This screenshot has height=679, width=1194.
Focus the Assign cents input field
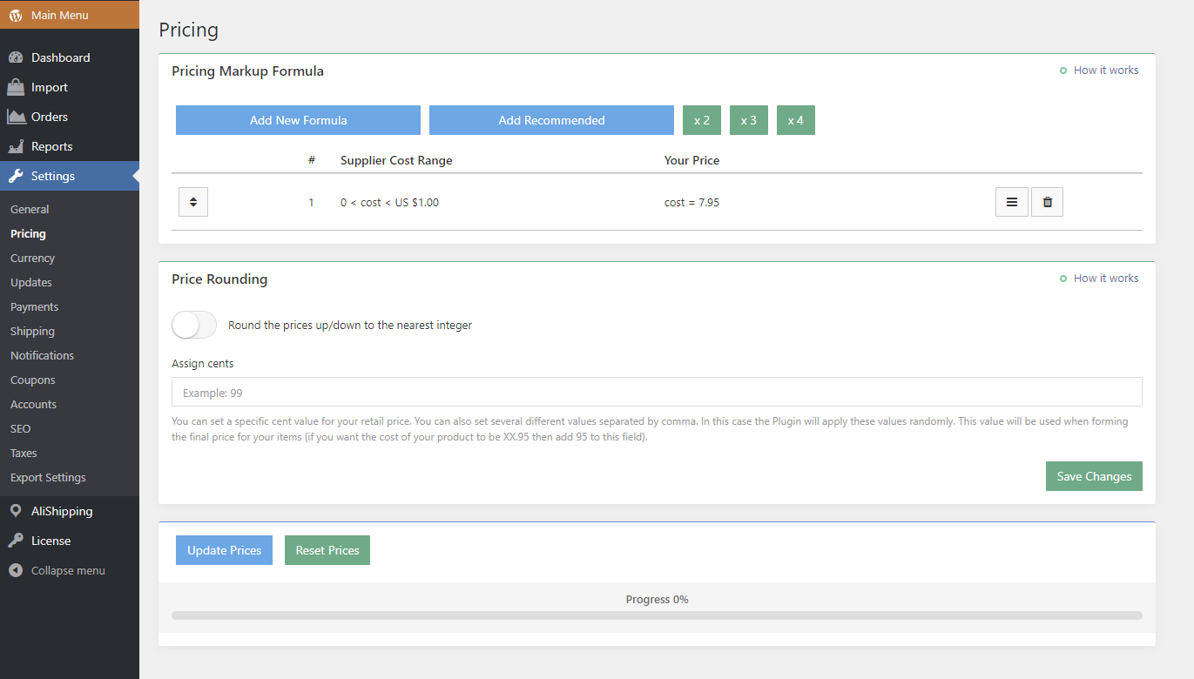click(657, 392)
